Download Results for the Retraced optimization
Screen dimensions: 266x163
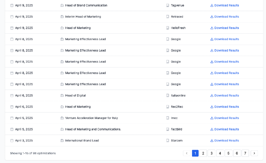pyautogui.click(x=225, y=17)
